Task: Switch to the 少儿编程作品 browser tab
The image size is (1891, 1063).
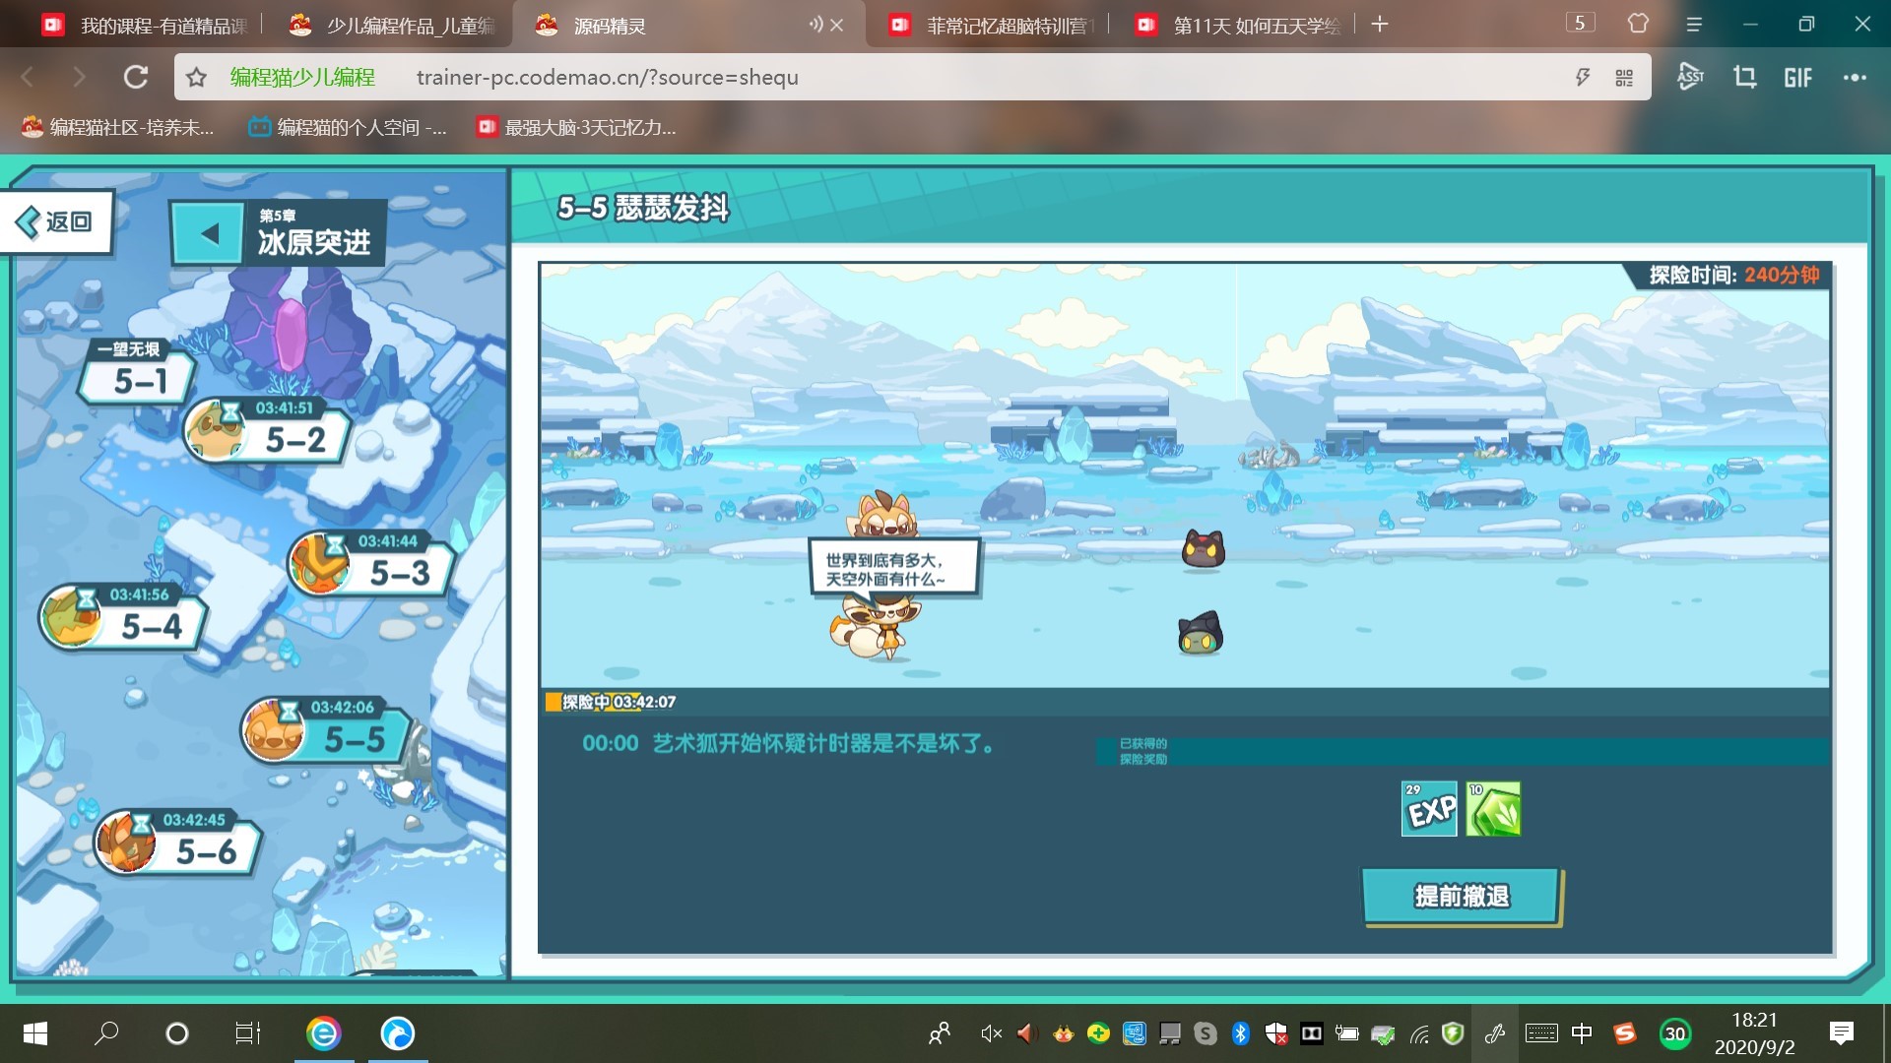Action: (x=392, y=25)
